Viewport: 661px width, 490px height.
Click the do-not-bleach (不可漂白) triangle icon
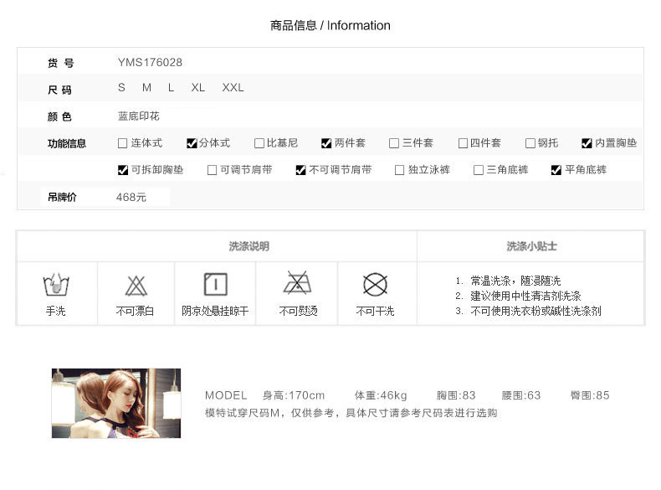136,286
